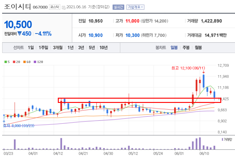Click the 하한가 7,700 text

pyautogui.click(x=154, y=35)
